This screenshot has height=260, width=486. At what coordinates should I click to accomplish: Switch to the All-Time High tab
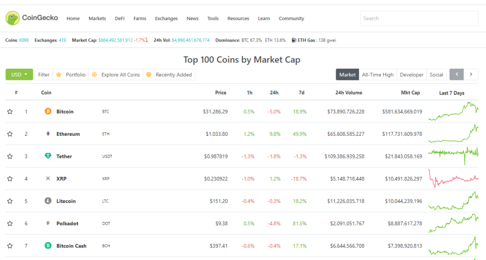tap(377, 75)
